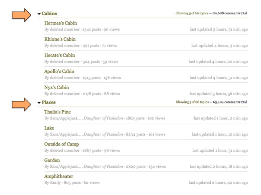Open the Nyx's Cabin topic

57,87
